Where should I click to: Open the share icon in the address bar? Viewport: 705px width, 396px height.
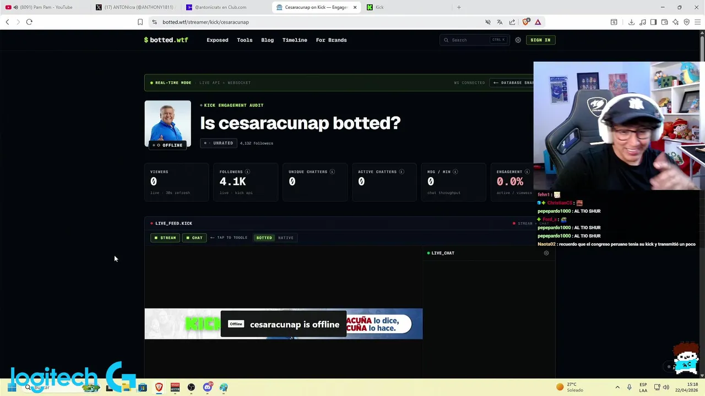(512, 22)
